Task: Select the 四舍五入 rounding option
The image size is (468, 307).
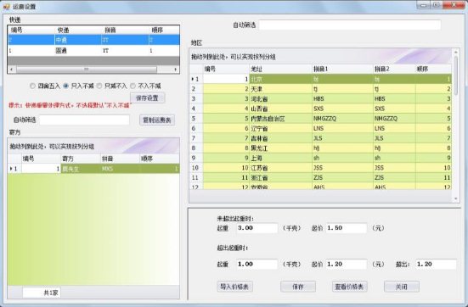Action: 32,86
